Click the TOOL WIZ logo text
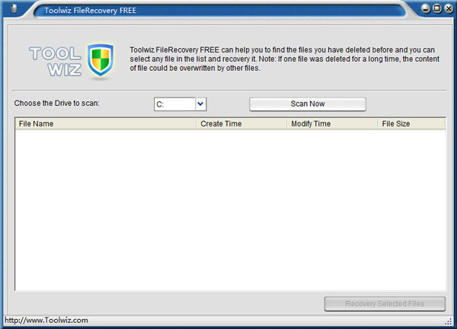Screen dimensions: 457x329 click(x=56, y=61)
